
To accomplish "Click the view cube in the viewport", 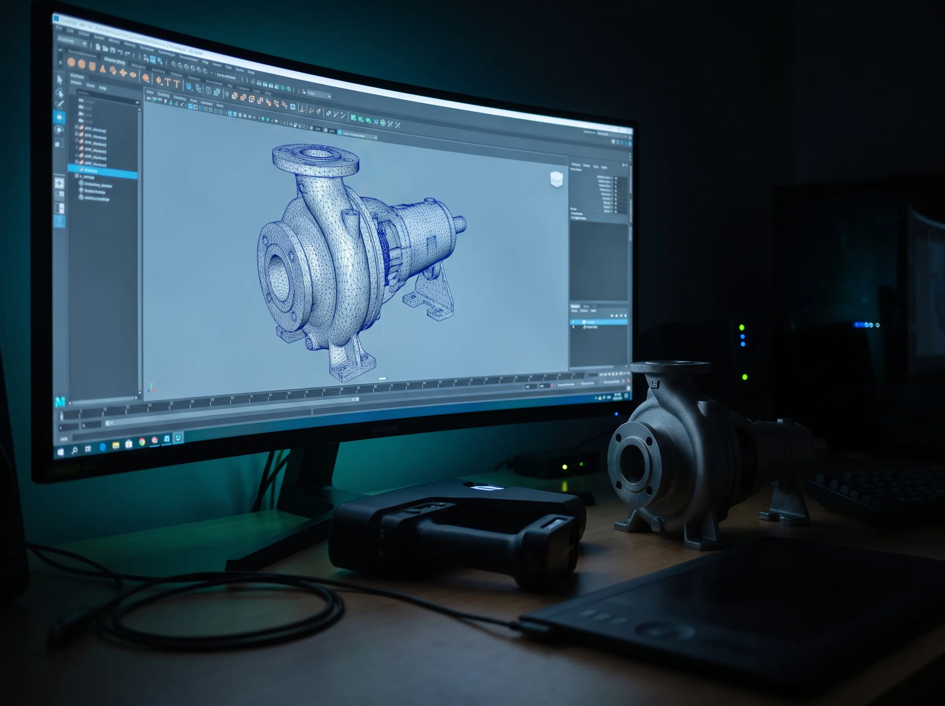I will pyautogui.click(x=556, y=179).
